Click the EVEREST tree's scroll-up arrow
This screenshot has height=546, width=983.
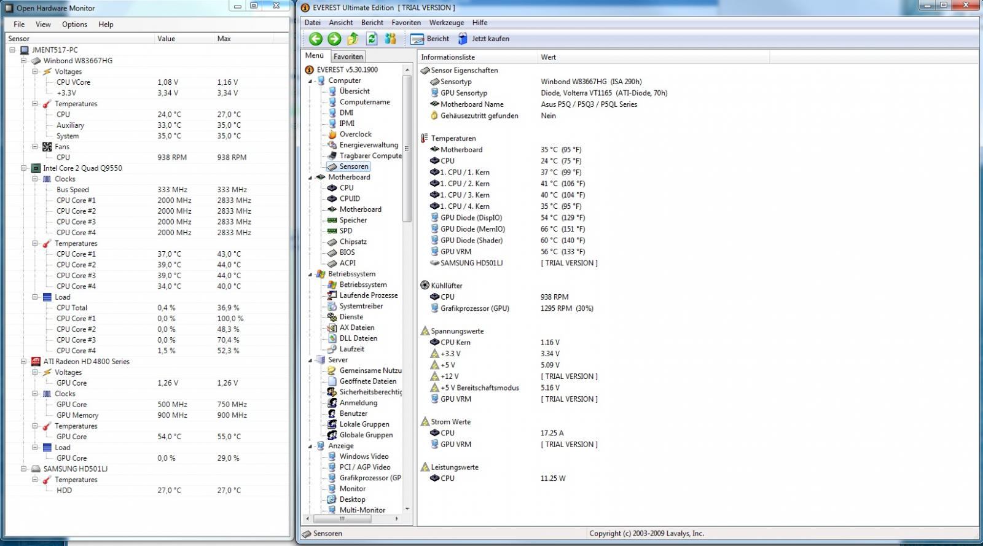[x=407, y=70]
